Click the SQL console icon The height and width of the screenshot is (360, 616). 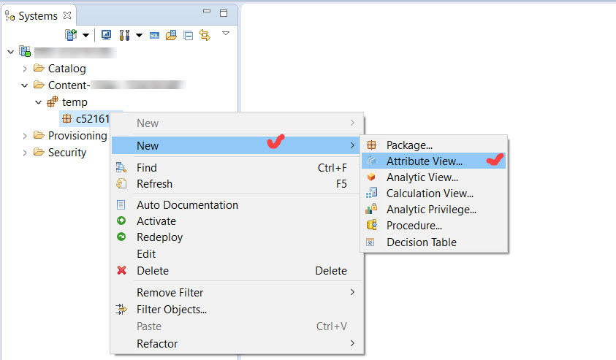pyautogui.click(x=154, y=34)
